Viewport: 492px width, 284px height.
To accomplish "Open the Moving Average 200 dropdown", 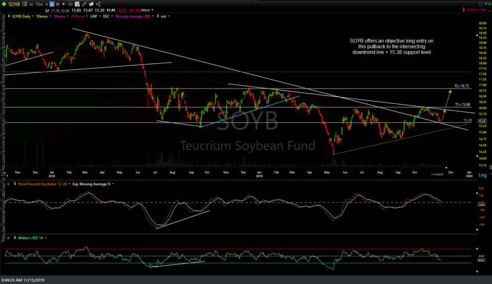I will point(153,16).
